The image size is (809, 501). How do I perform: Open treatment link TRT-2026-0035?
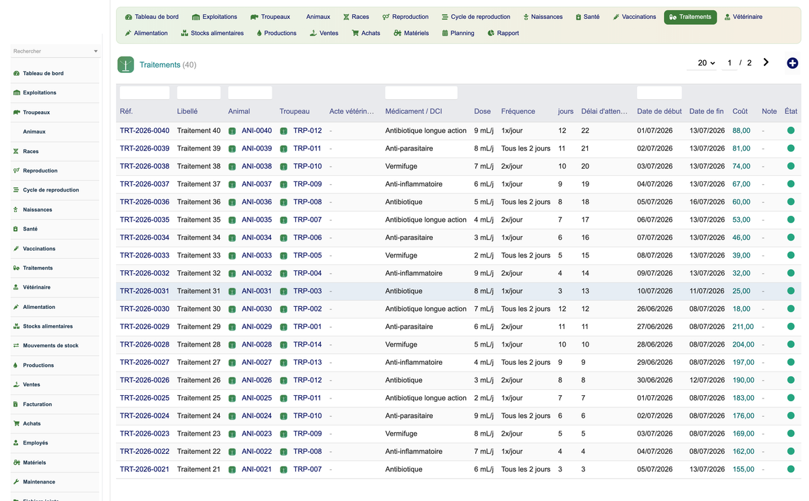[144, 220]
